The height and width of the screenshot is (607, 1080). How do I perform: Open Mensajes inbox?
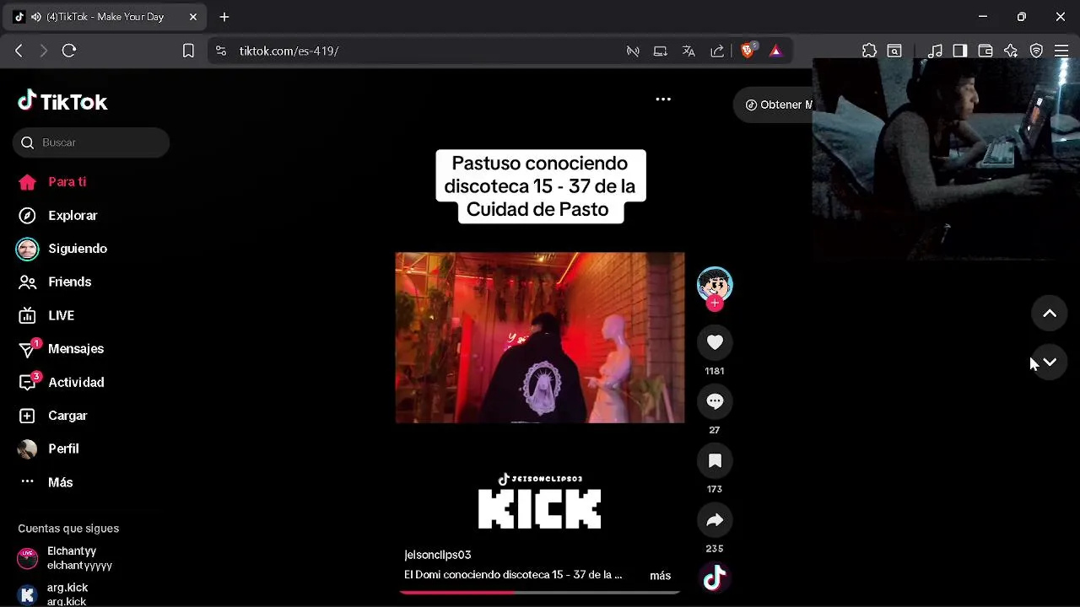coord(61,348)
